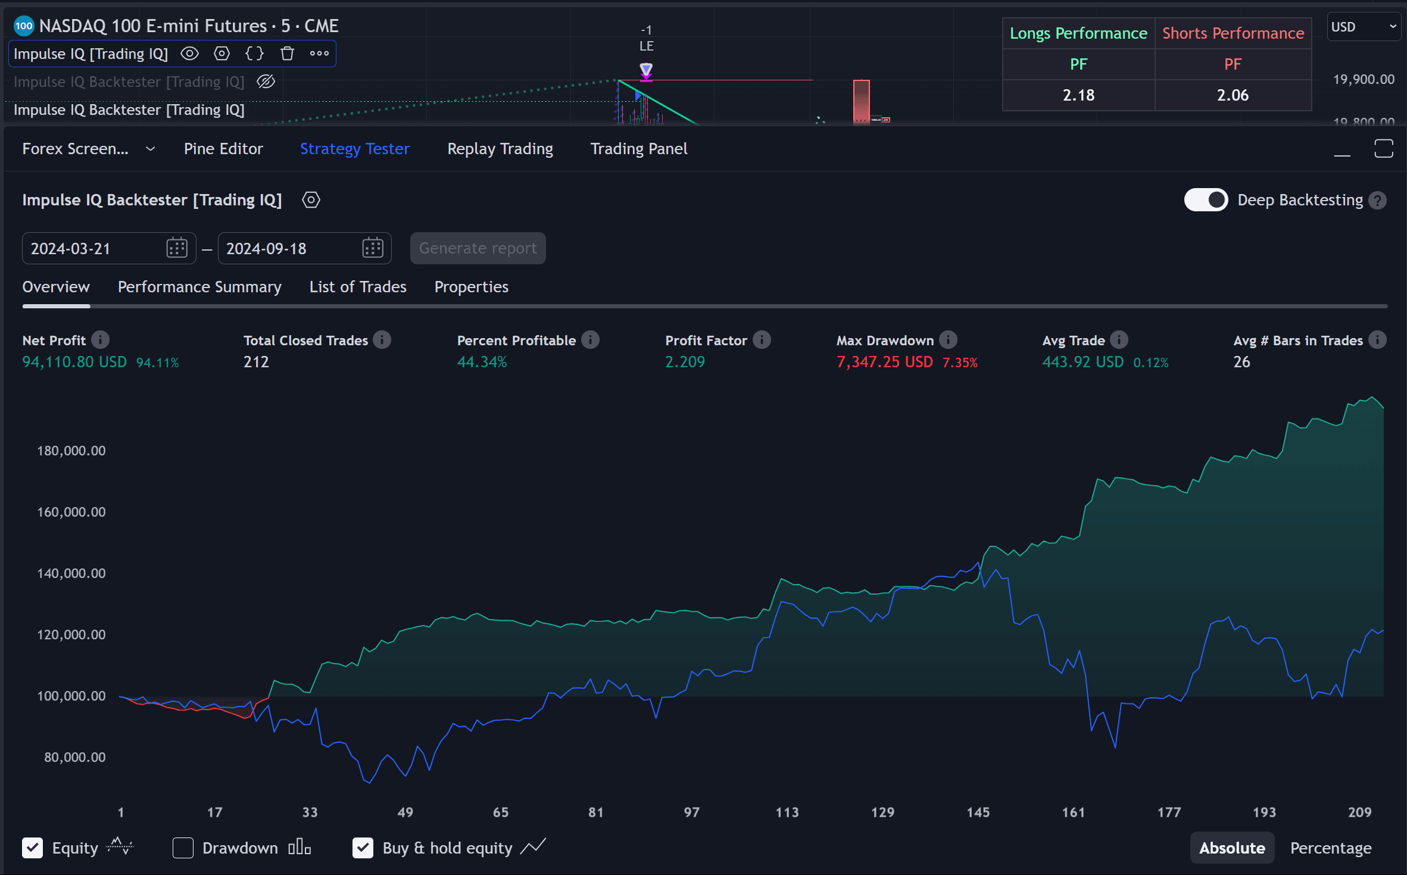This screenshot has width=1407, height=875.
Task: Expand the Forex Screener dropdown arrow
Action: (x=151, y=149)
